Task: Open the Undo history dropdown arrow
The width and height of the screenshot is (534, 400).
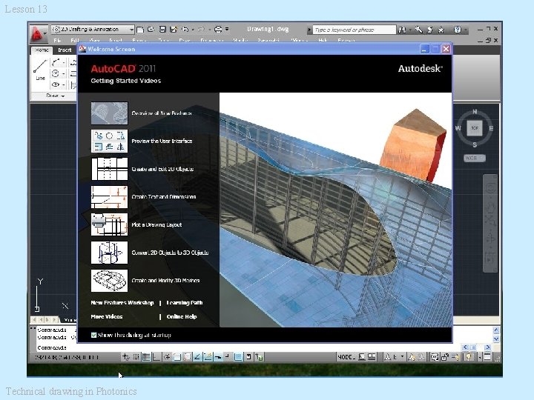Action: pyautogui.click(x=192, y=30)
